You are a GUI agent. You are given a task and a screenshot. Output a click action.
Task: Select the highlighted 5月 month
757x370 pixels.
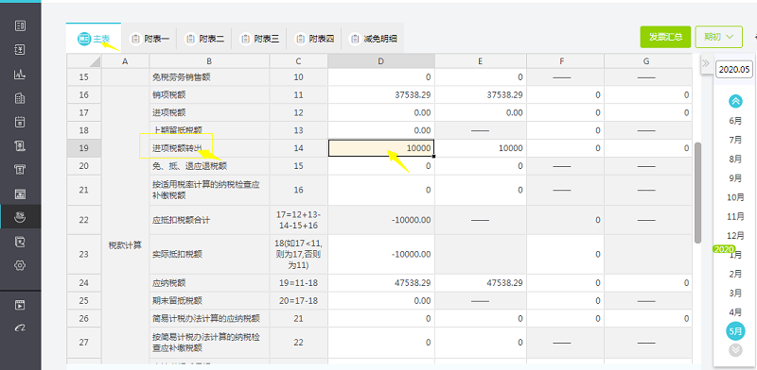point(735,331)
